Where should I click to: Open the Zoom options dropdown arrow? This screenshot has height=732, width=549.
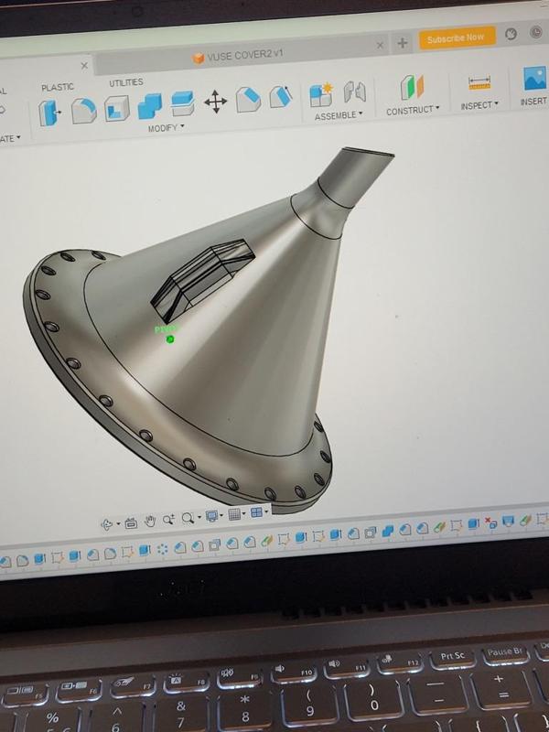[199, 517]
